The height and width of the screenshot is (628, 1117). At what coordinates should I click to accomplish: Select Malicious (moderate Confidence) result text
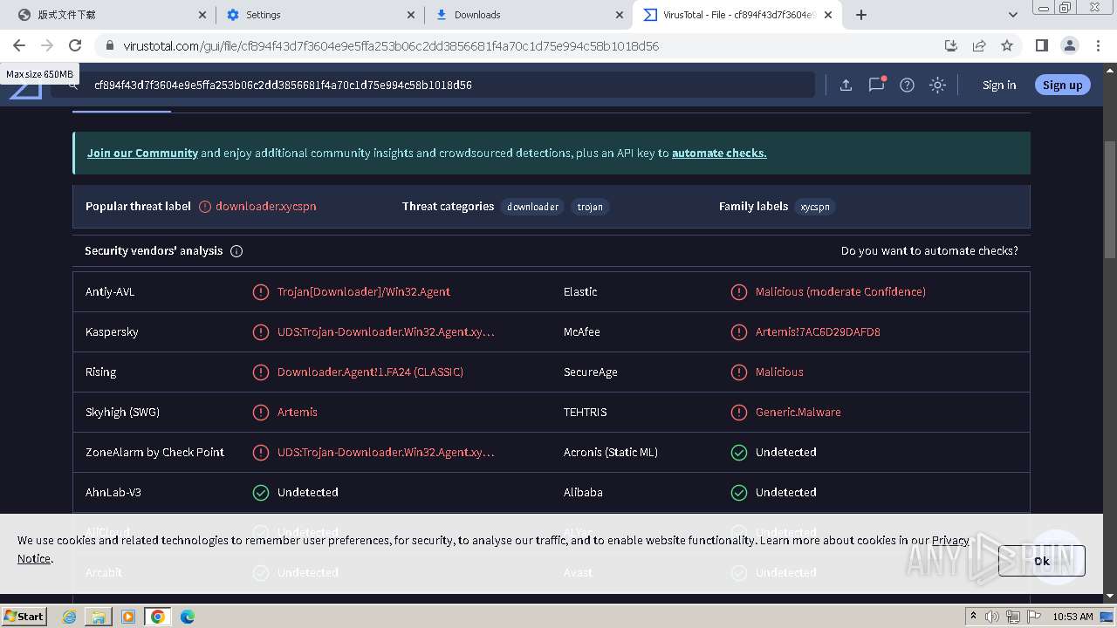point(840,291)
